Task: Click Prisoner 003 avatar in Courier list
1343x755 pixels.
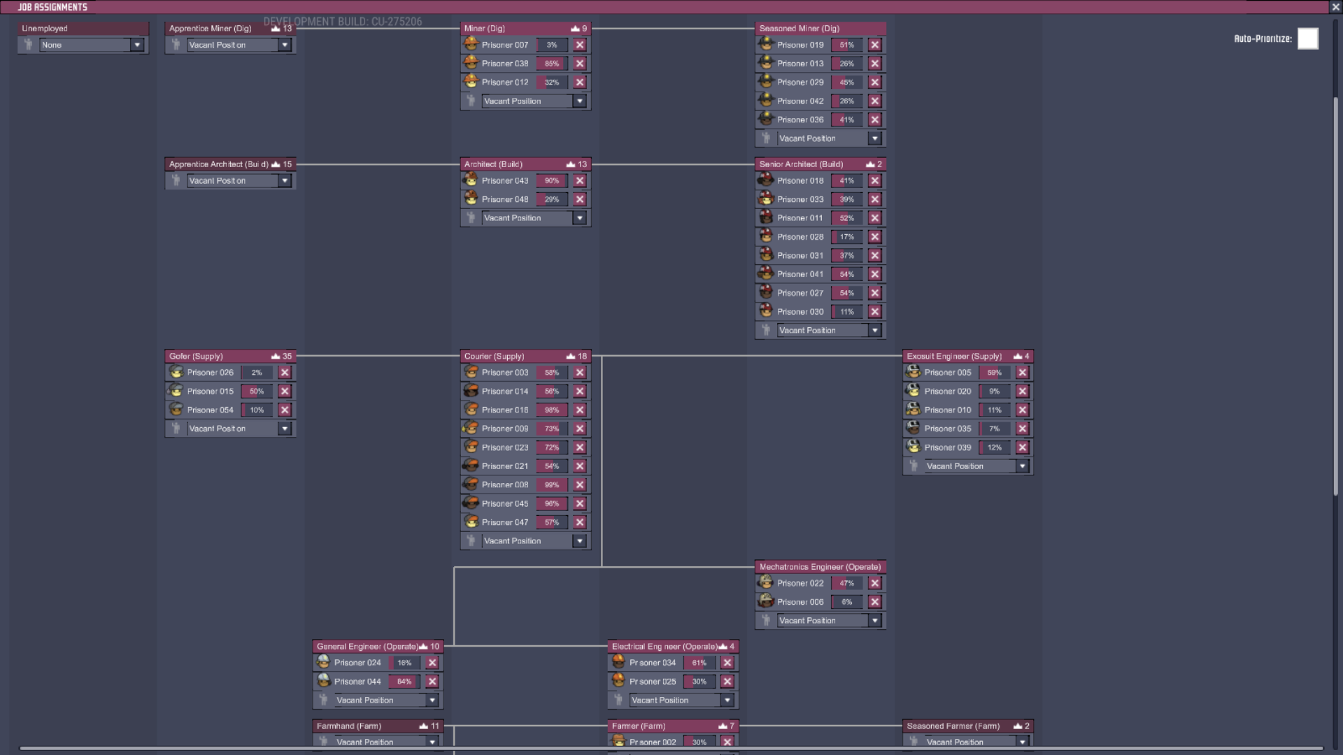Action: [x=471, y=373]
